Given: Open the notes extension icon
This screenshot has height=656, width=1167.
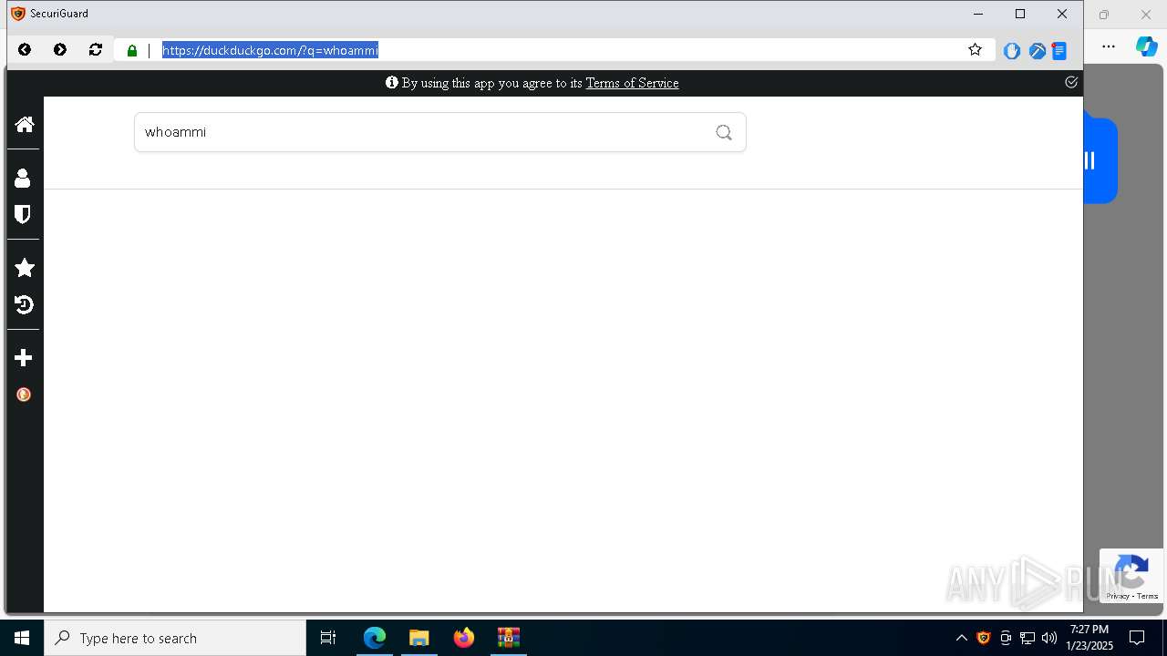Looking at the screenshot, I should coord(1059,51).
